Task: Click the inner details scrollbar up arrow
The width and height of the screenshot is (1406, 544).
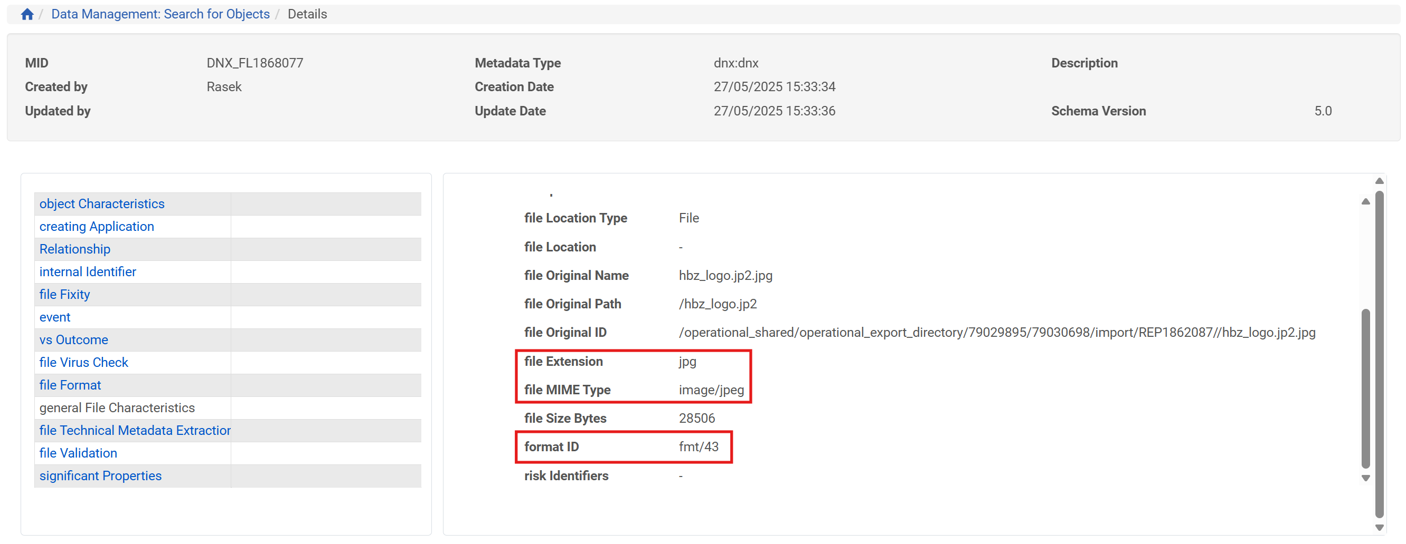Action: [x=1365, y=202]
